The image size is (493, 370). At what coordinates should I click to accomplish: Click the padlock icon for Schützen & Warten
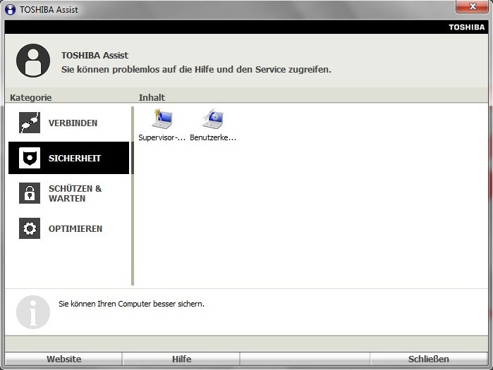point(29,193)
